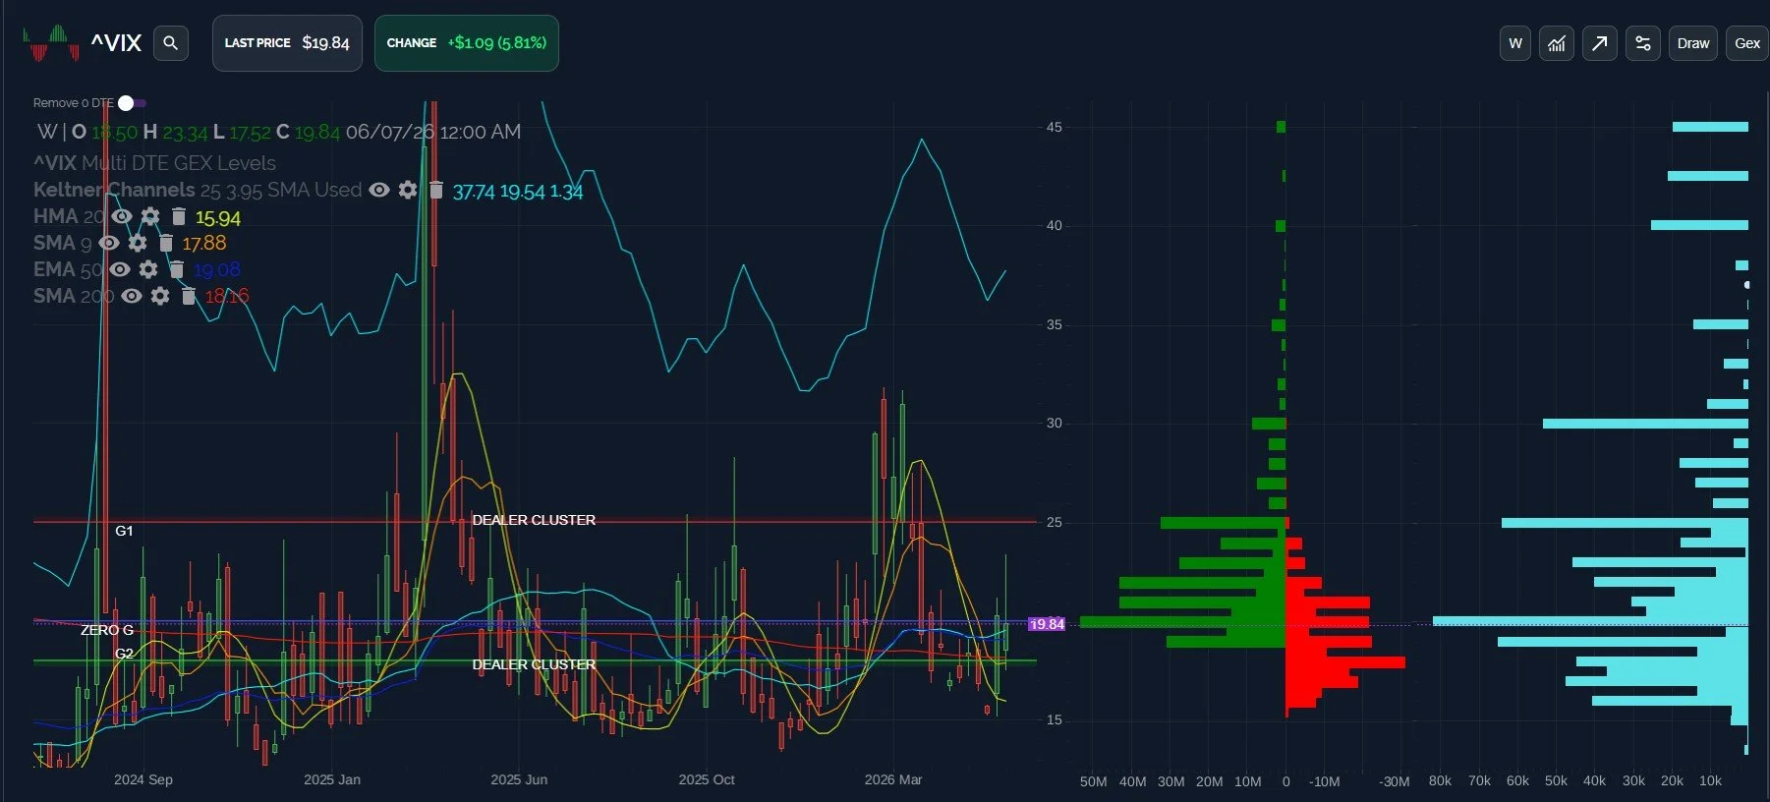The width and height of the screenshot is (1770, 802).
Task: Click the 30 price axis label
Action: coord(1054,423)
